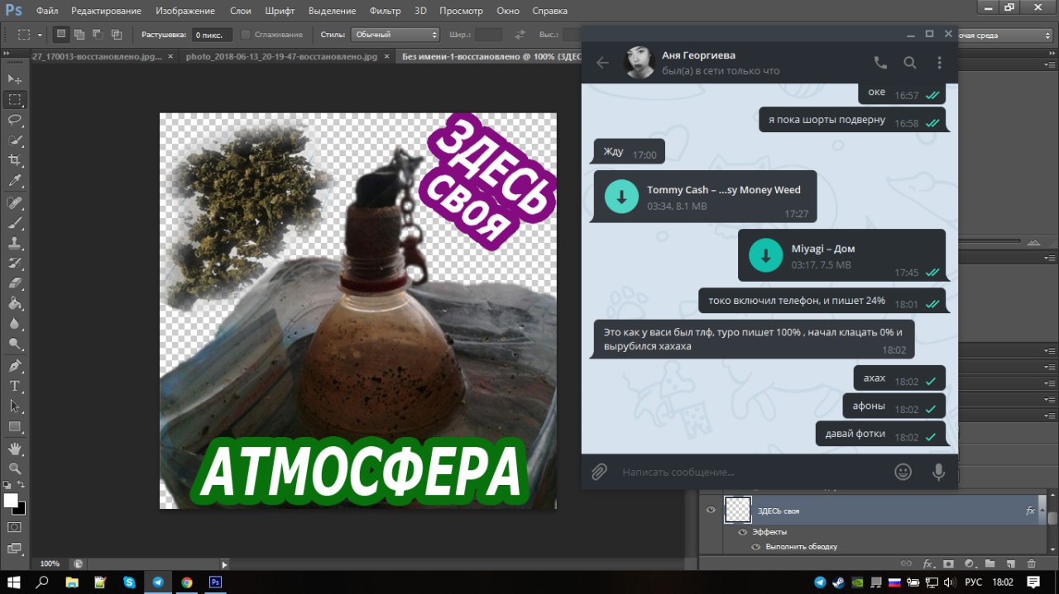Click the trash icon to delete layer
Screen dimensions: 1059x594
1031,563
